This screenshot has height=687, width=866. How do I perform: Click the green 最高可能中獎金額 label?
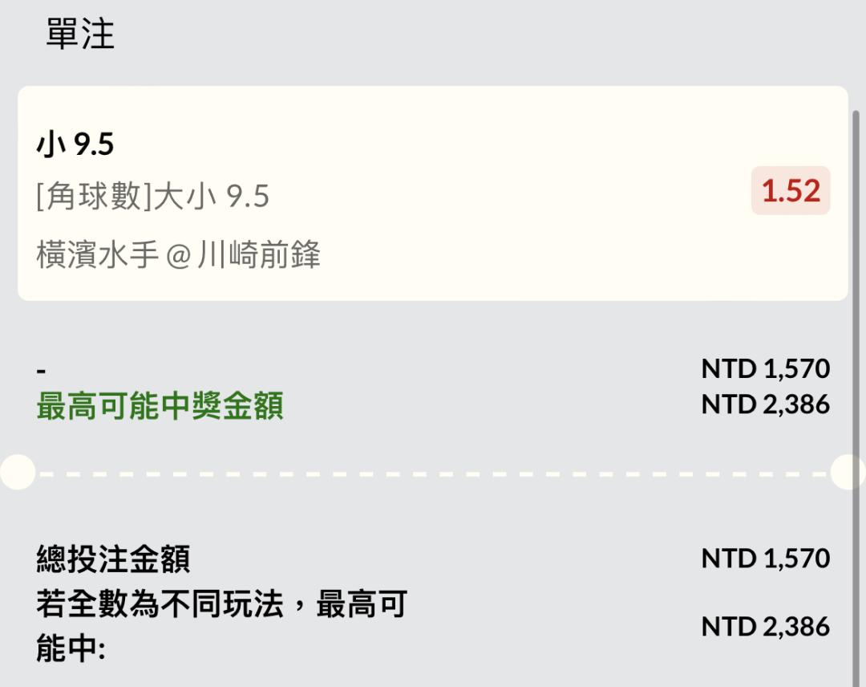[160, 407]
